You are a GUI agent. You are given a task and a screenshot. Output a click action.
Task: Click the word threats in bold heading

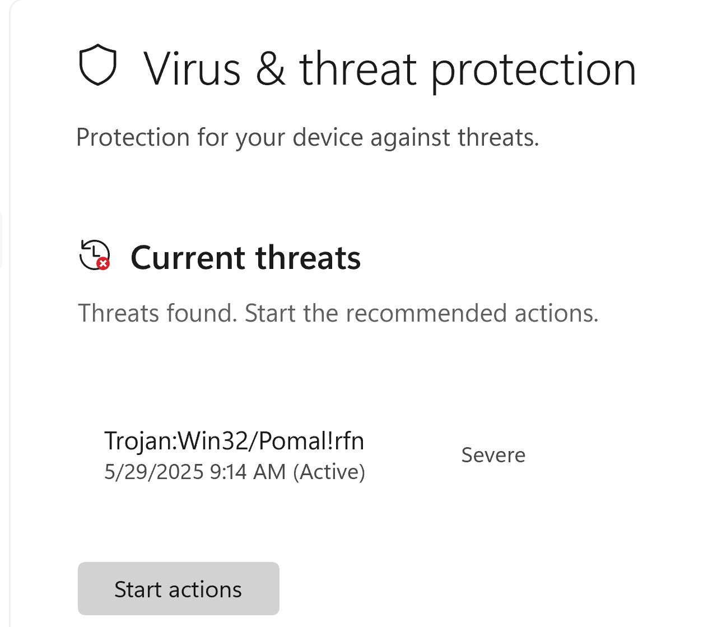point(308,258)
